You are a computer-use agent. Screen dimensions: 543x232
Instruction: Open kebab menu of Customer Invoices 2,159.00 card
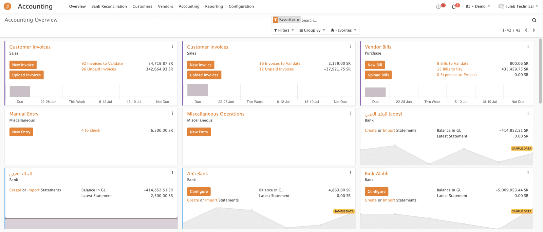point(350,46)
